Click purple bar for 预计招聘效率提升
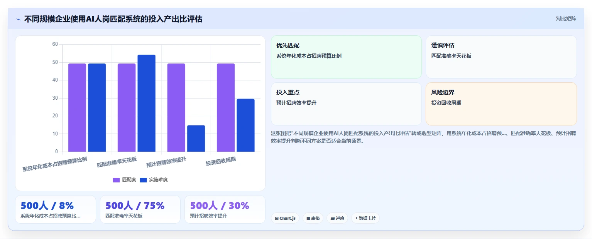The width and height of the screenshot is (592, 239). pos(176,107)
